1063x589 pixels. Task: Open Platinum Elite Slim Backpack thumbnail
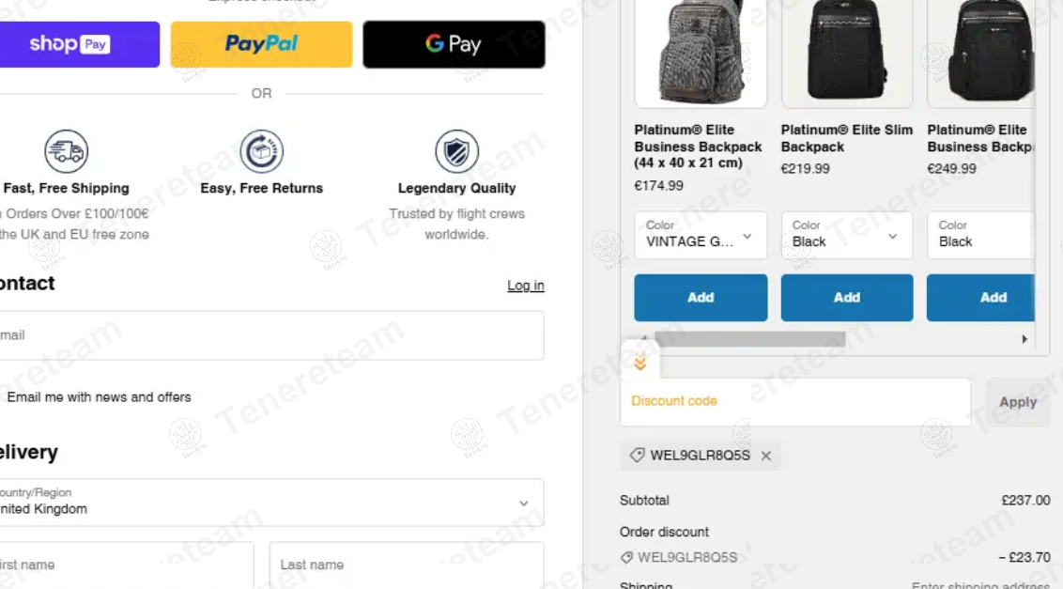coord(846,52)
